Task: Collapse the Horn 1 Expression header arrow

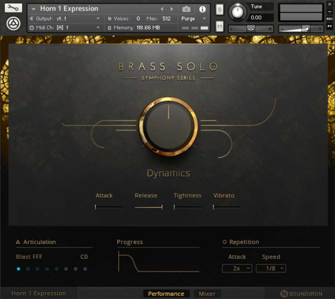Action: (x=33, y=9)
